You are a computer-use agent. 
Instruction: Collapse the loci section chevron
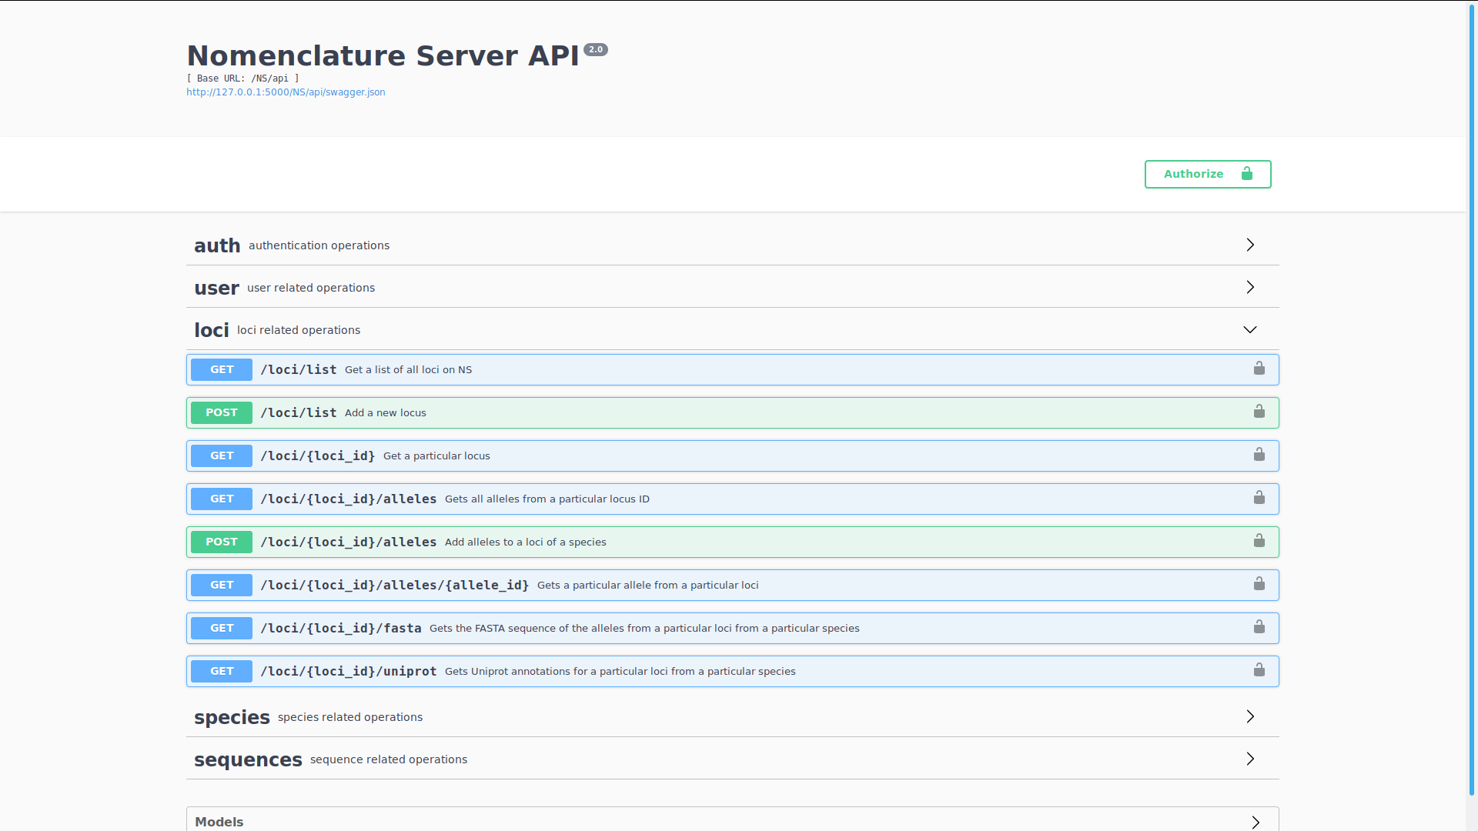tap(1250, 329)
